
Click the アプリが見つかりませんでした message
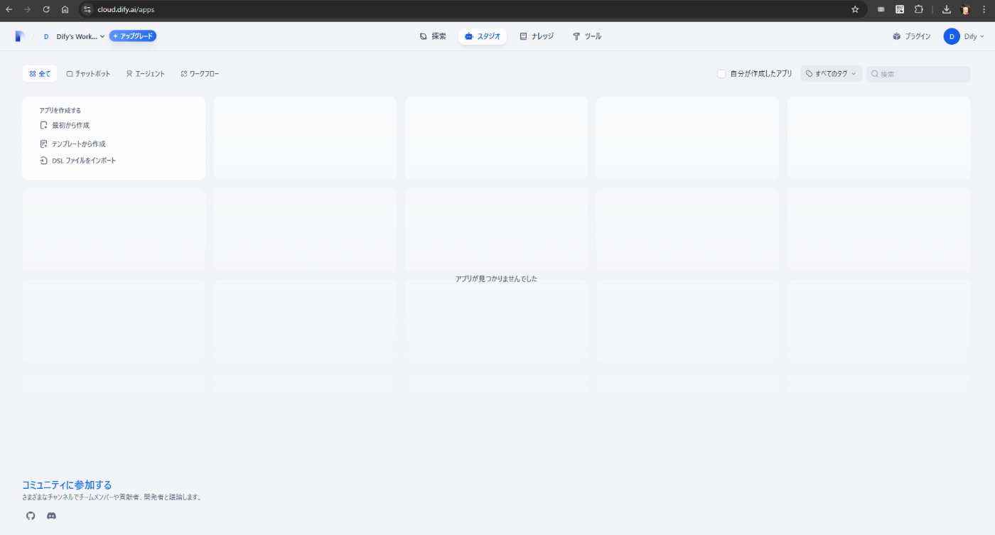(x=496, y=279)
